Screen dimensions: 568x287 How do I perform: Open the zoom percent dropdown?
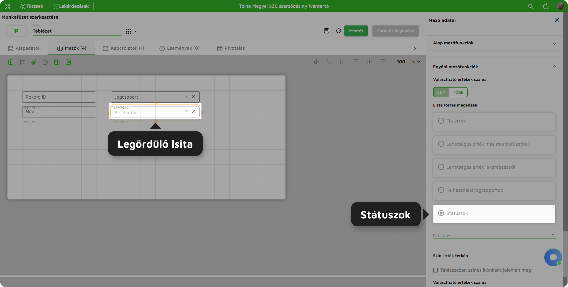coord(416,62)
